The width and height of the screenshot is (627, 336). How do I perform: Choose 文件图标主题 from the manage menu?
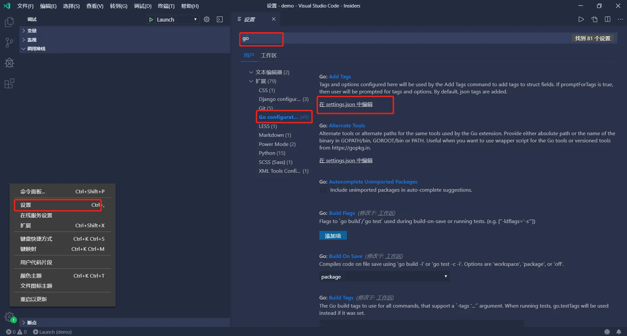[62, 286]
